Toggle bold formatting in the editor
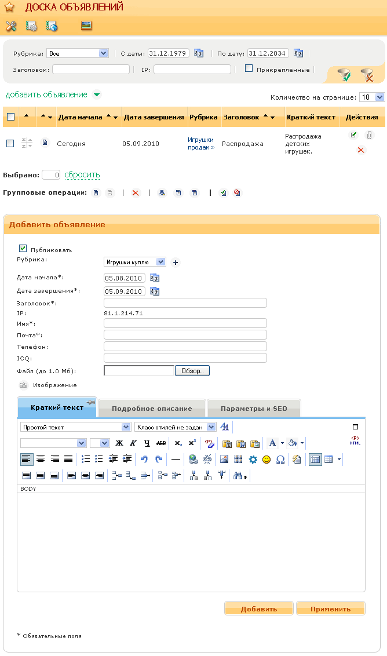387x656 pixels. click(x=120, y=443)
